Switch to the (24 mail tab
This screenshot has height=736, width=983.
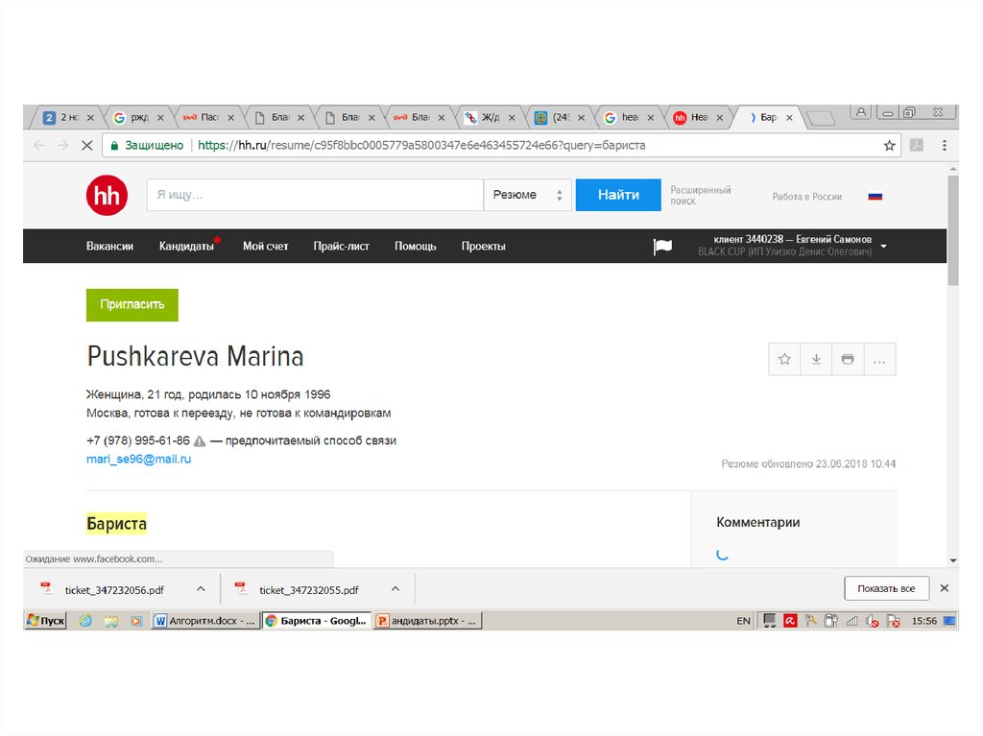point(558,117)
